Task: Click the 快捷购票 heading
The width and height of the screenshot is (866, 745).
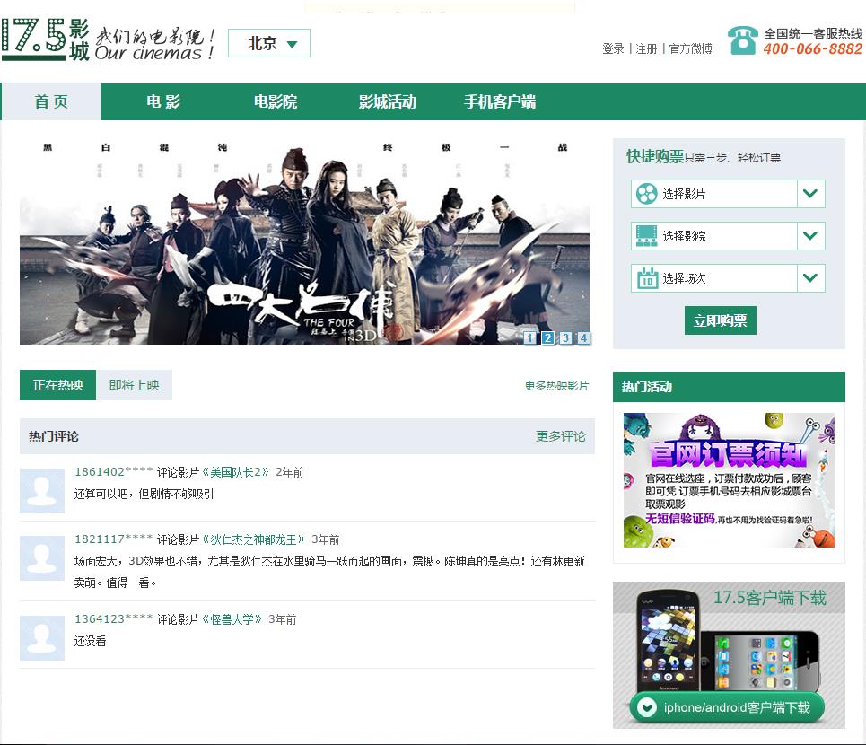Action: [656, 157]
